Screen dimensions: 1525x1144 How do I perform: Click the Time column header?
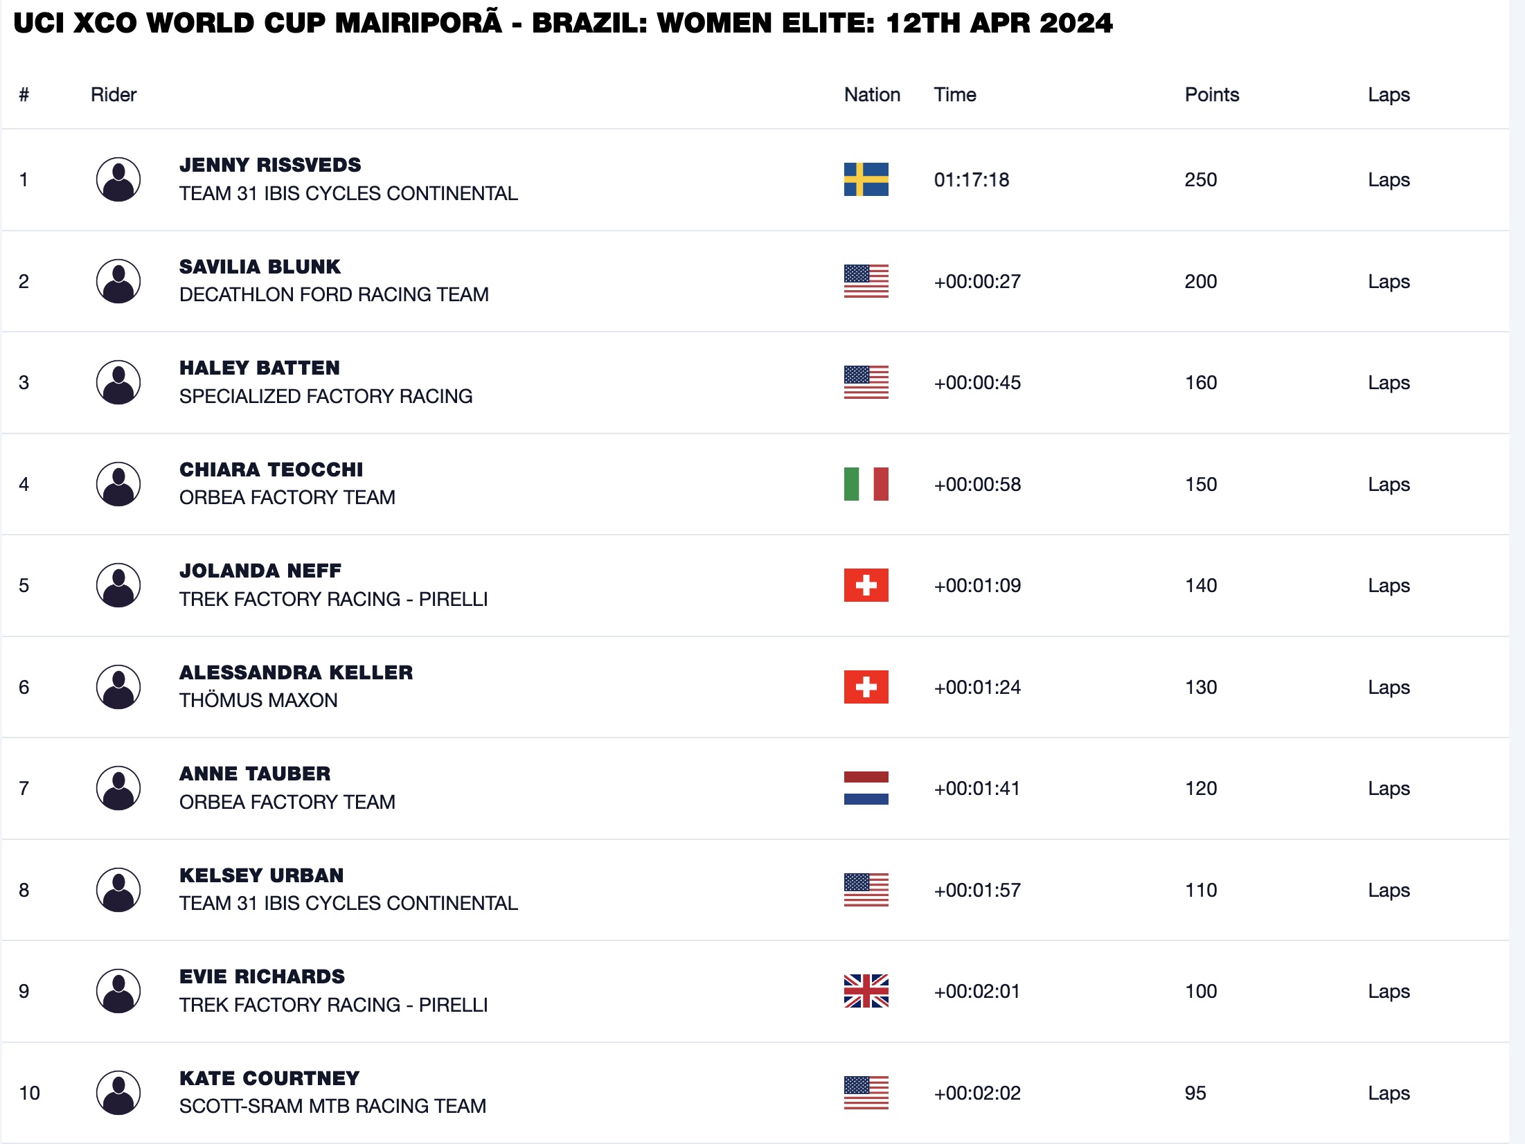click(x=954, y=95)
